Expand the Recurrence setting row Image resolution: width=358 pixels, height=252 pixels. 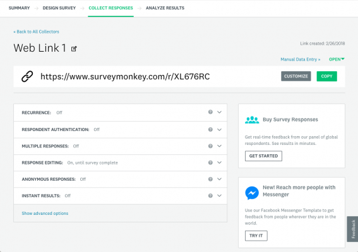121,113
